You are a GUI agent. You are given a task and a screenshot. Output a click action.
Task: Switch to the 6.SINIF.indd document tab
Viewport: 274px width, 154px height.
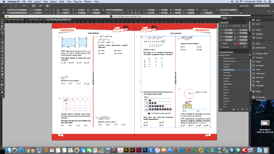coord(36,20)
